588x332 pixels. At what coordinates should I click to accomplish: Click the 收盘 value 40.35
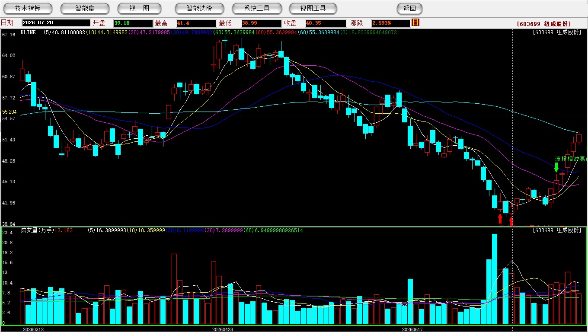coord(326,23)
